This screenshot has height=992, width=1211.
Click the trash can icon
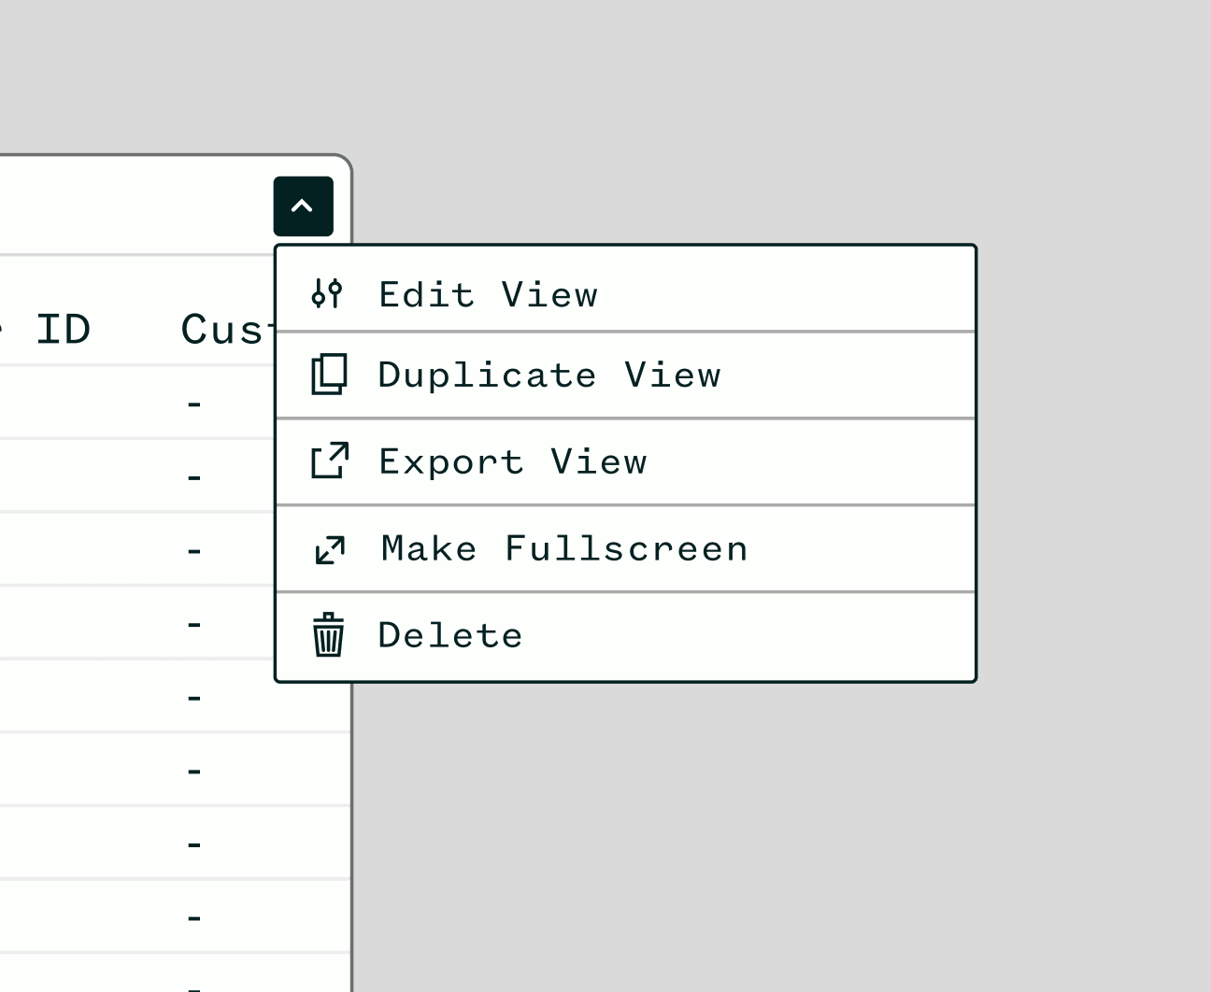tap(328, 635)
